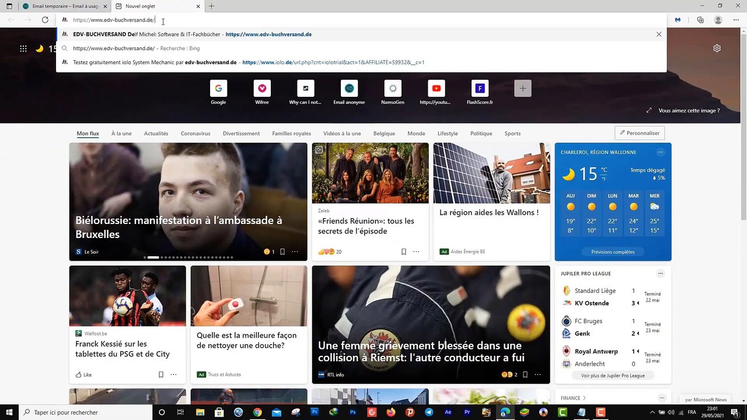Open more options on Franck Kessié card
This screenshot has height=420, width=747.
click(173, 374)
